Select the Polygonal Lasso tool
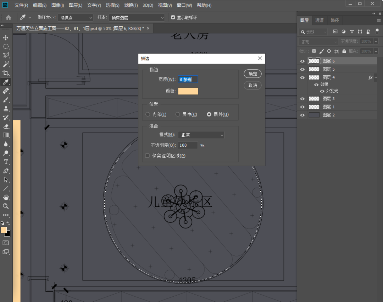This screenshot has width=383, height=302. (6, 55)
